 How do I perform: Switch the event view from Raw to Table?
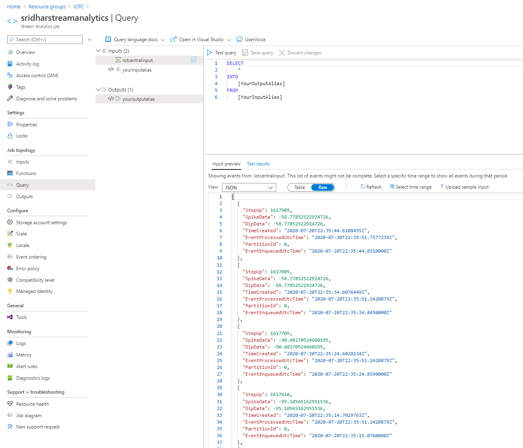(x=299, y=187)
